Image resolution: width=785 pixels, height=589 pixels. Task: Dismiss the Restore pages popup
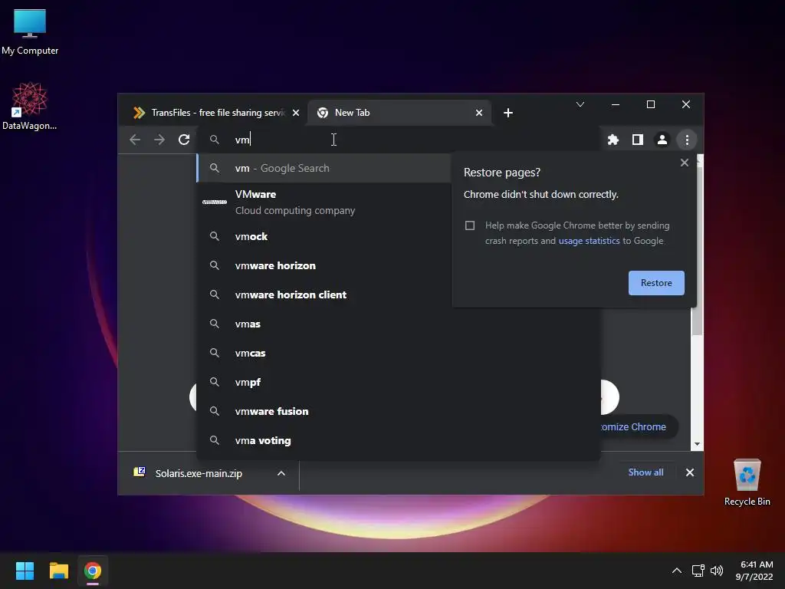pos(685,163)
